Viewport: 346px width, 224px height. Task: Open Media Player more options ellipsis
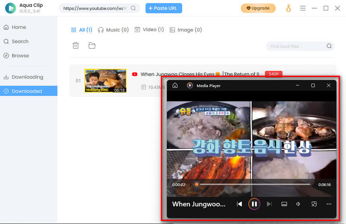pyautogui.click(x=329, y=204)
